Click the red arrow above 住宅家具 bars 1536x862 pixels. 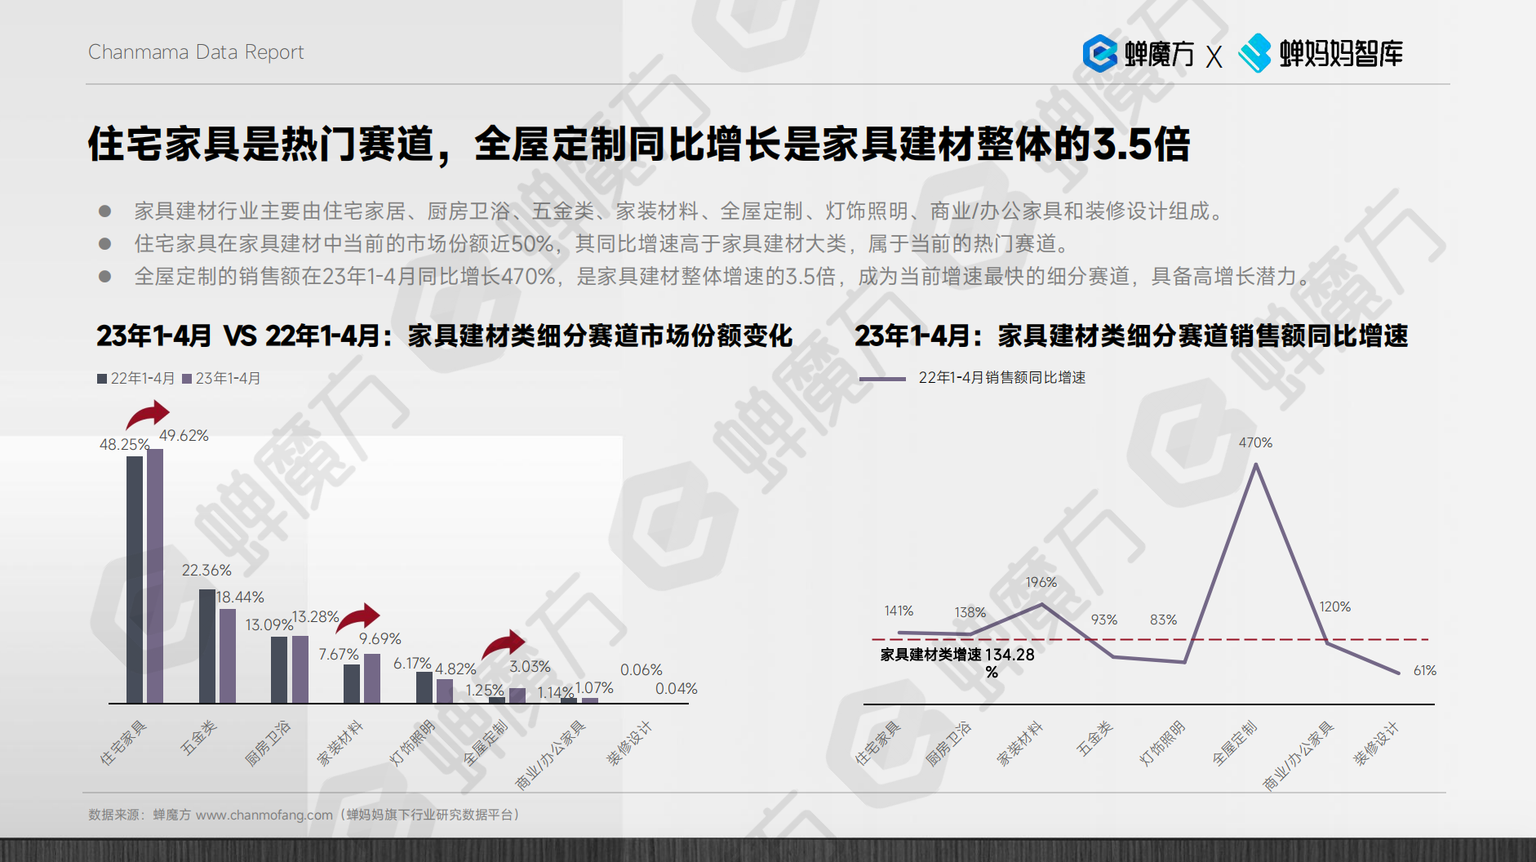(x=148, y=415)
